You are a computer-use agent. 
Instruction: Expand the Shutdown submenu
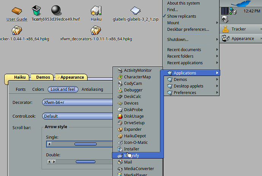click(x=191, y=39)
